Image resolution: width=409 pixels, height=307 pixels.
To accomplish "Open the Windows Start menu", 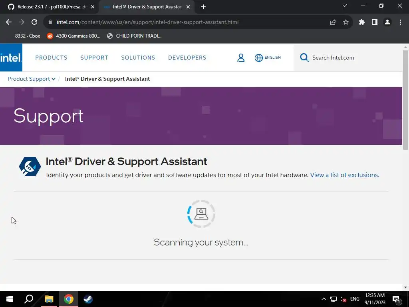I will click(x=10, y=299).
